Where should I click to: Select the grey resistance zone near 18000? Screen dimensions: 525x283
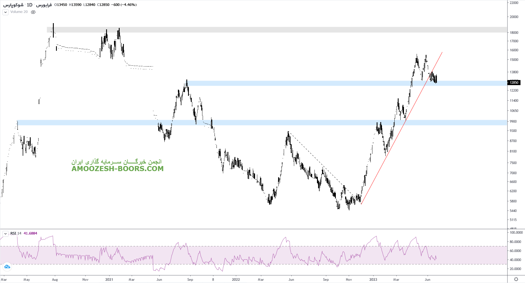click(x=282, y=30)
